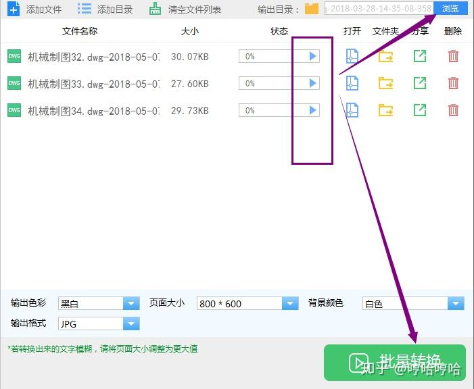Click the 批量转换 batch convert button
The height and width of the screenshot is (389, 474).
(395, 363)
